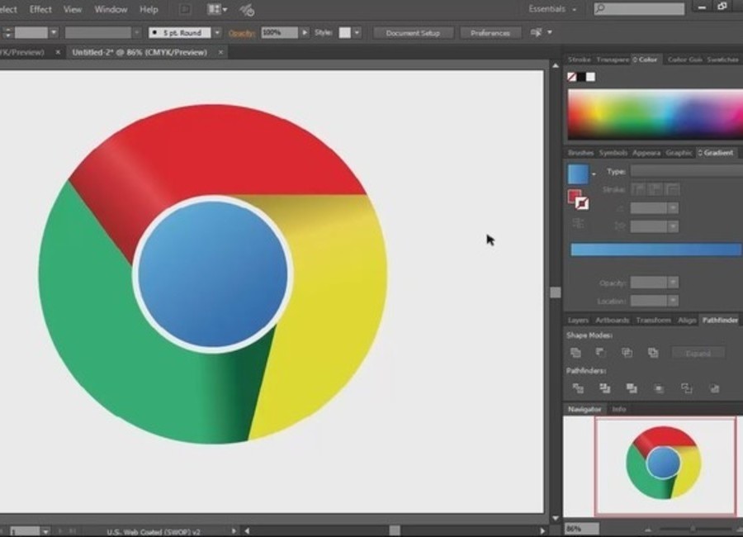Image resolution: width=743 pixels, height=537 pixels.
Task: Open the Style picker dropdown arrow
Action: 357,32
